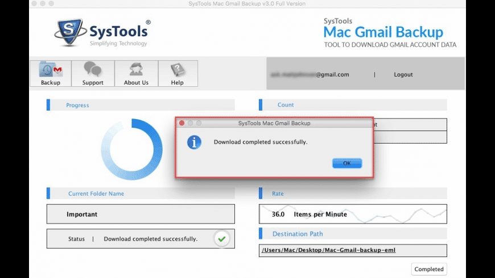Click the circular progress ring
Screen dimensions: 495x278
131,149
